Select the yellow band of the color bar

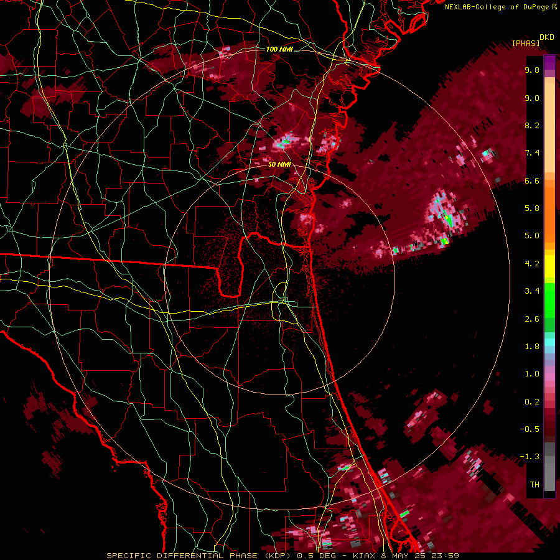coord(549,266)
